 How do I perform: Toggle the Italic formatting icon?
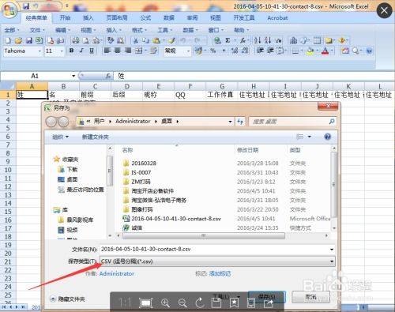81,51
